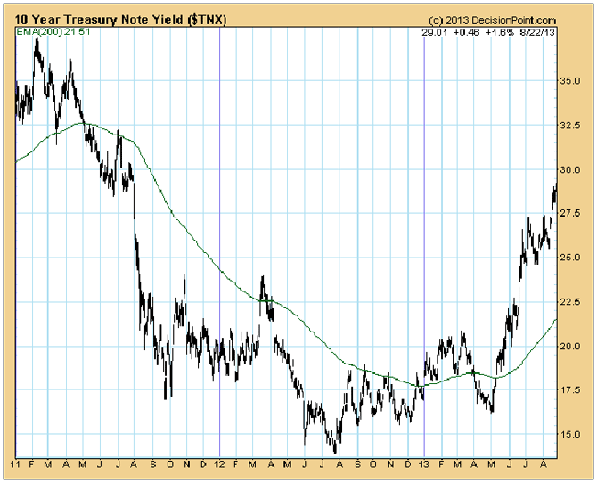Click the 29.01 latest yield value
The height and width of the screenshot is (483, 597).
[x=433, y=32]
